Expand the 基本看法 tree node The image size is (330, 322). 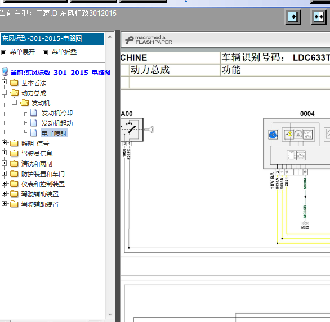click(4, 82)
